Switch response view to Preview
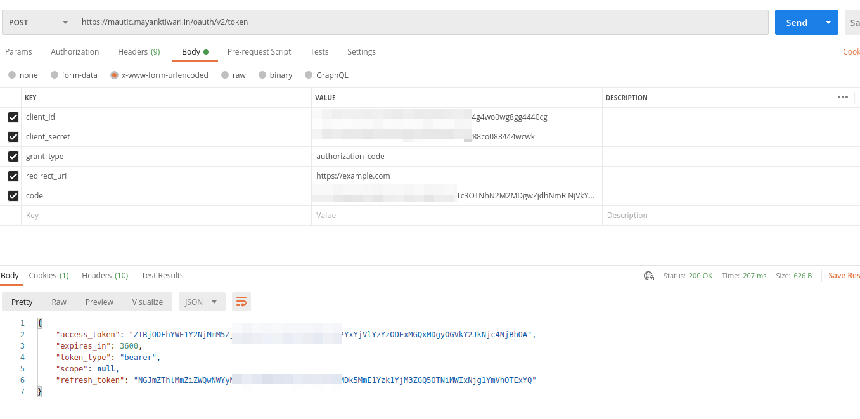860x419 pixels. [x=99, y=302]
